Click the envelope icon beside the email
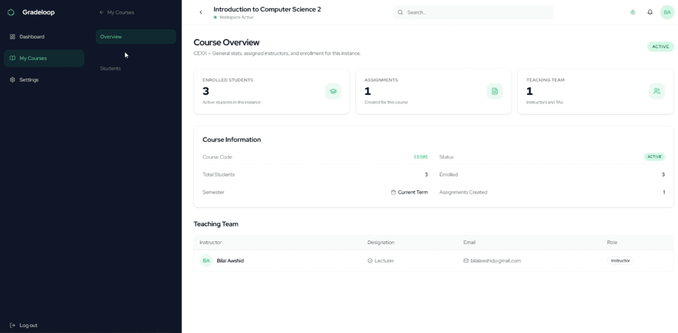 (x=466, y=261)
